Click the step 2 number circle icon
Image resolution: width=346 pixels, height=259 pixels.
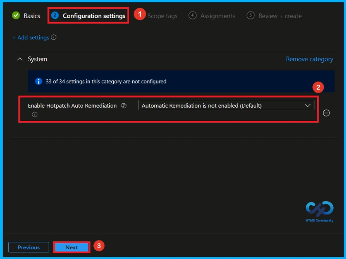click(x=55, y=15)
